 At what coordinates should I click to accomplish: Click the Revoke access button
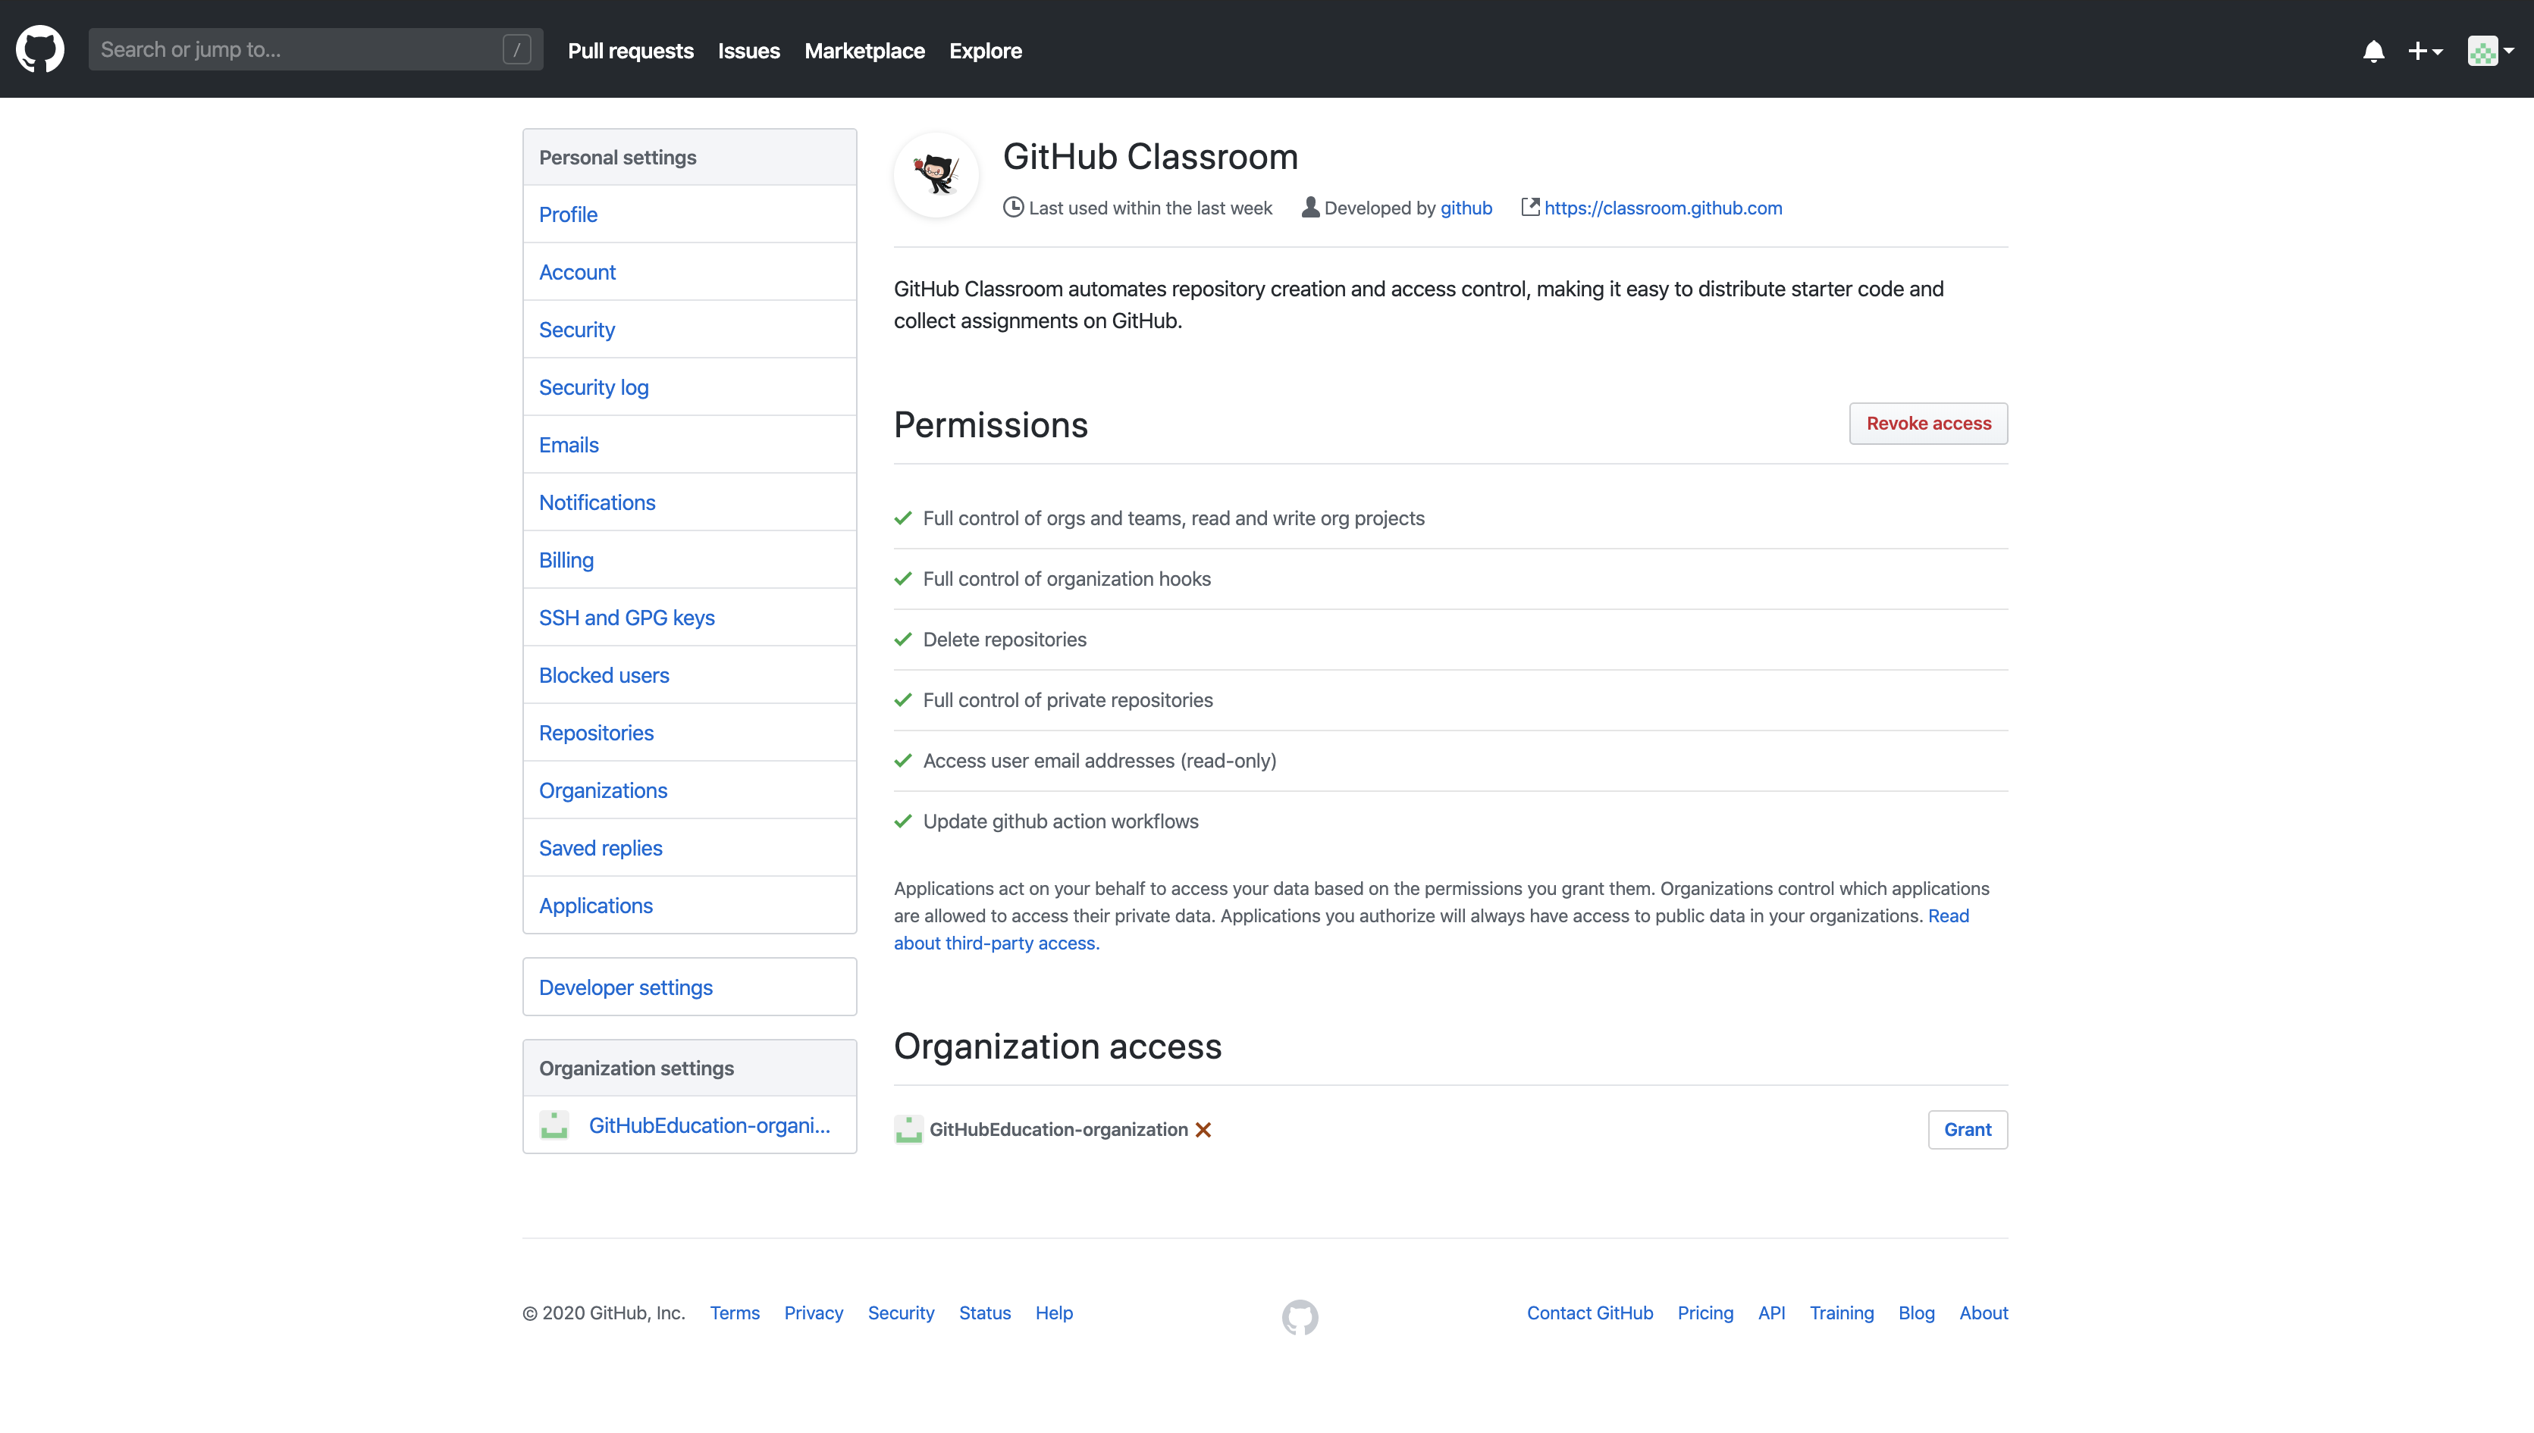(1927, 423)
